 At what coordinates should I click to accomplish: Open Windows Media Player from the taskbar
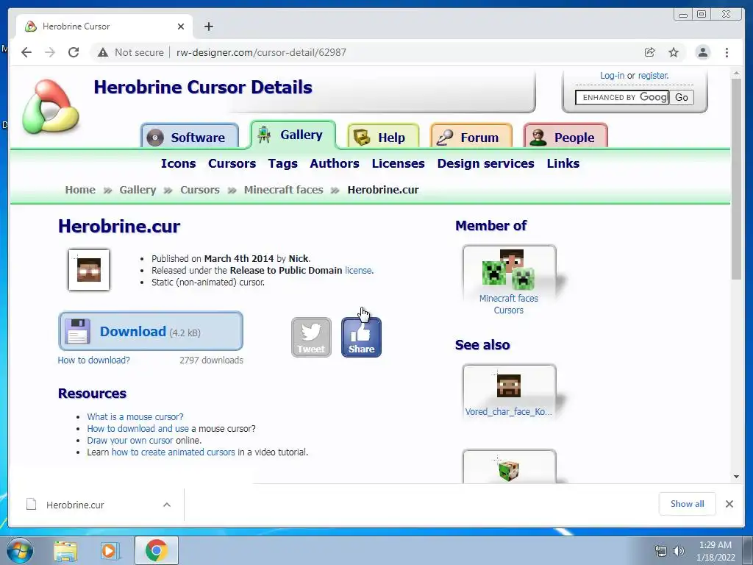tap(110, 550)
